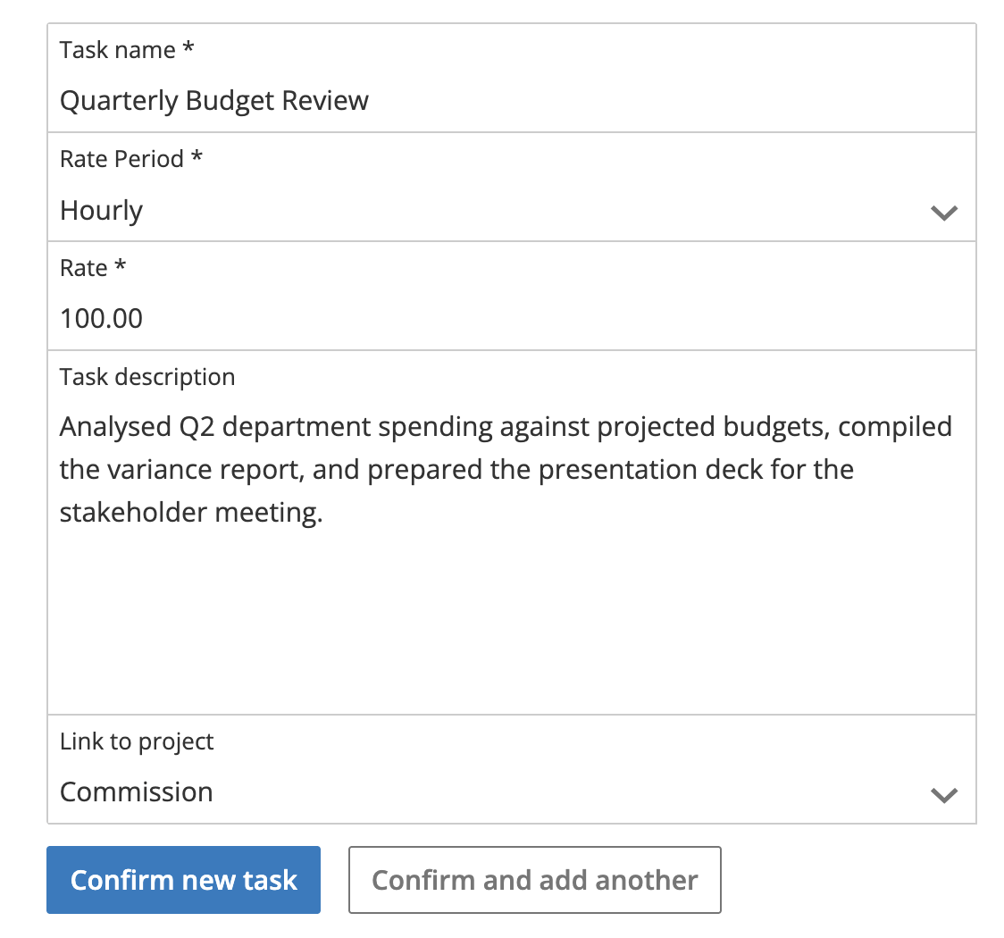Viewport: 1004px width, 938px height.
Task: Click the Rate Period chevron arrow
Action: coord(944,213)
